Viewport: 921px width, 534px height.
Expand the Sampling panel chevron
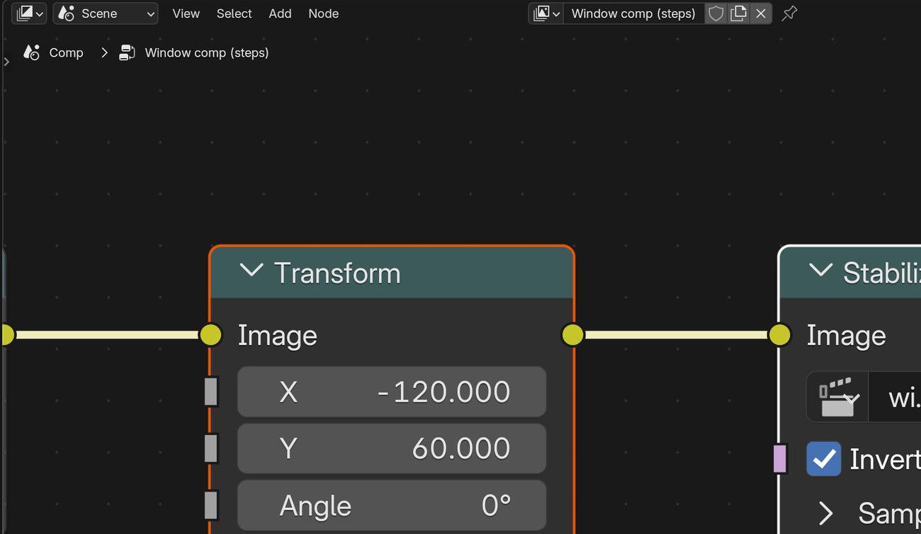[825, 513]
